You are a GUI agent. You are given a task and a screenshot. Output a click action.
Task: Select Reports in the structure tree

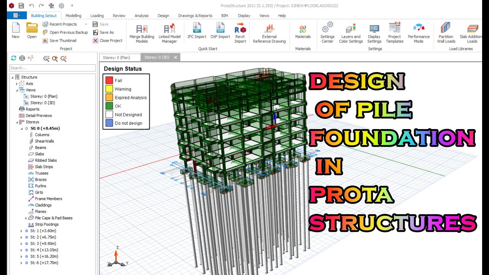click(32, 109)
